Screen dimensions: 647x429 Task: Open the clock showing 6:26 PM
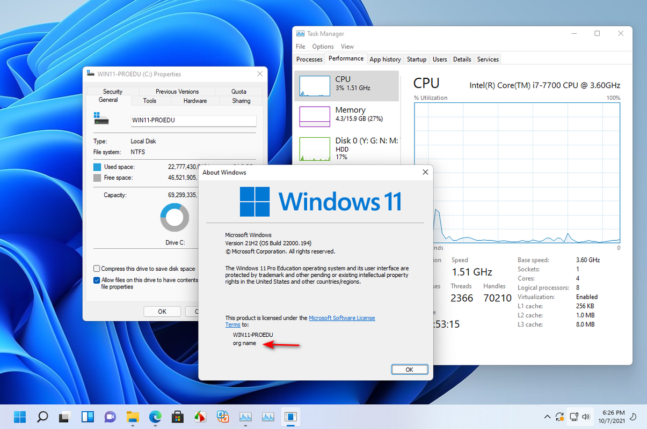613,417
